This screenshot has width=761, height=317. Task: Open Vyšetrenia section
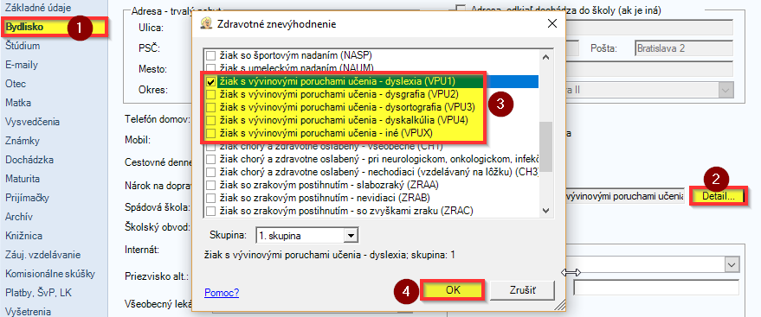29,312
